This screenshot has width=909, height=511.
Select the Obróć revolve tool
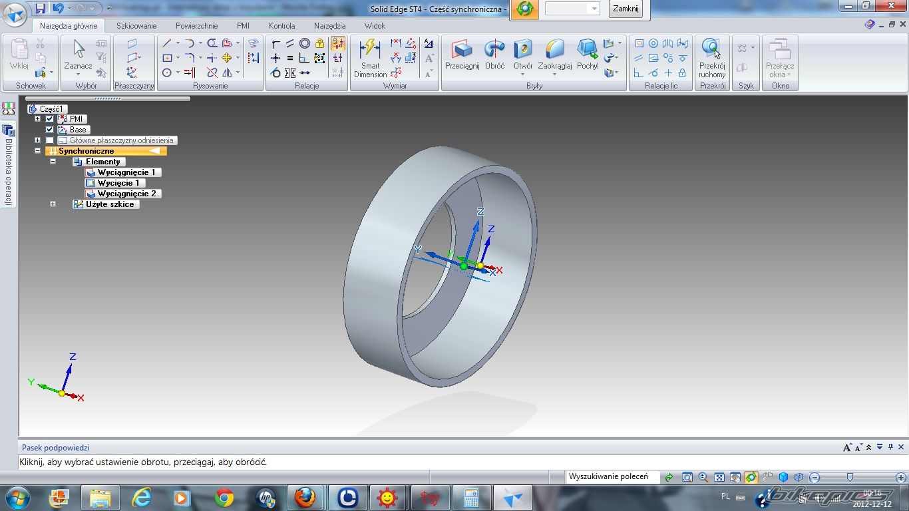coord(494,55)
